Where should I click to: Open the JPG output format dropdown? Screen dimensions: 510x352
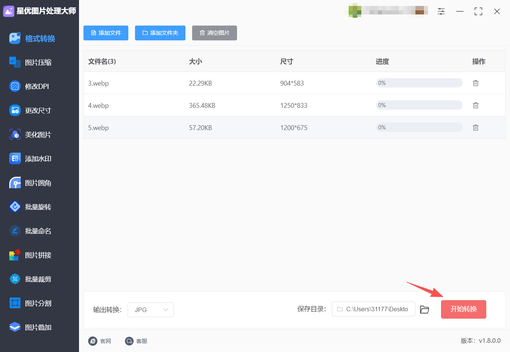pos(151,310)
